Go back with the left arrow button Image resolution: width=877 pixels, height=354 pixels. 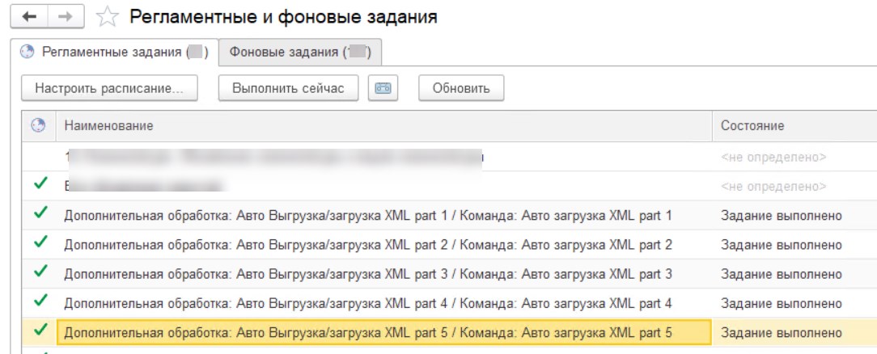pyautogui.click(x=29, y=17)
